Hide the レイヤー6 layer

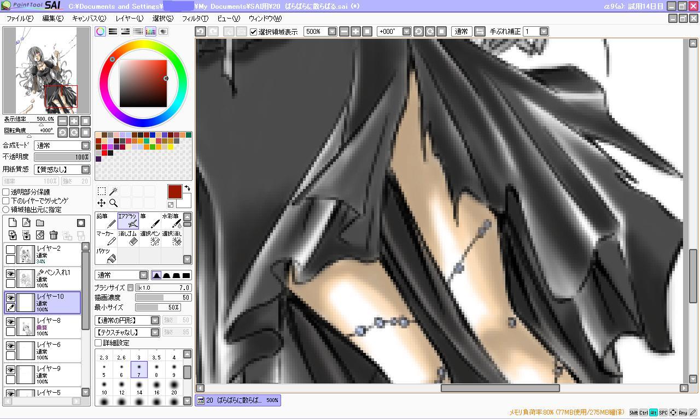coord(10,346)
